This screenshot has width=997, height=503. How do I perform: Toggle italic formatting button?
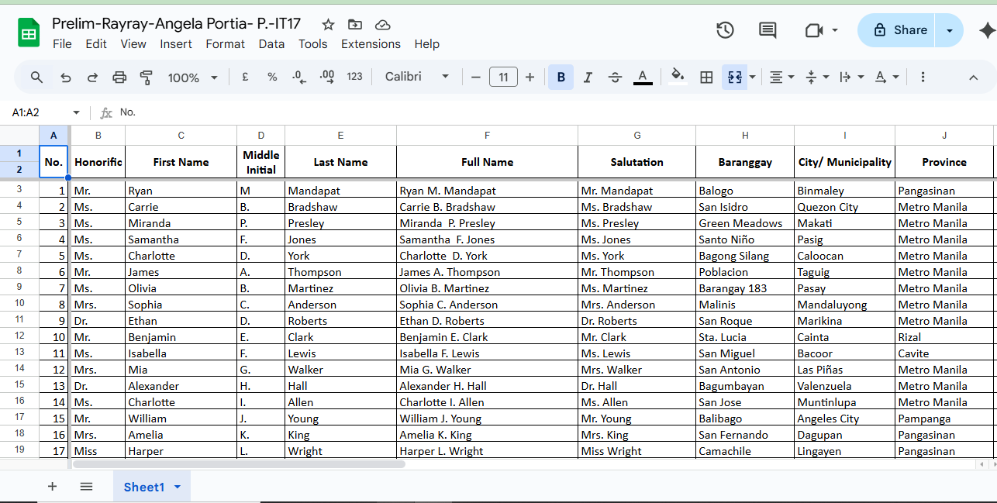[x=588, y=78]
